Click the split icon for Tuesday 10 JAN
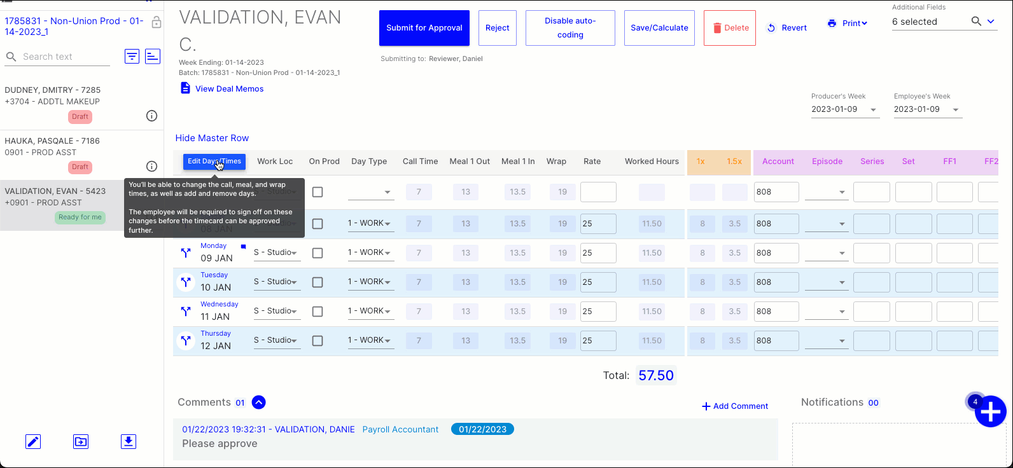1013x468 pixels. click(186, 282)
